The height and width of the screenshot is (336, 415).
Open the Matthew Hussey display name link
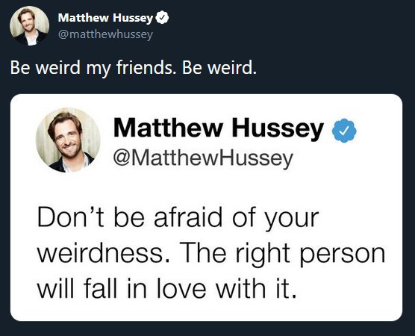105,18
